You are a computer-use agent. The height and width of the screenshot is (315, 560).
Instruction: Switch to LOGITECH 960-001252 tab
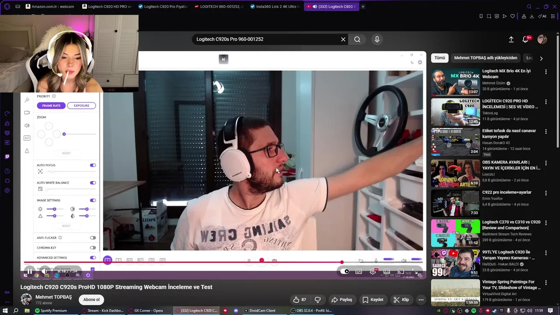point(219,7)
